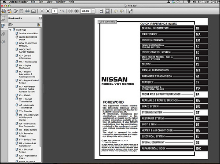
Task: Open the BR - Brake System bookmark
Action: pyautogui.click(x=28, y=130)
